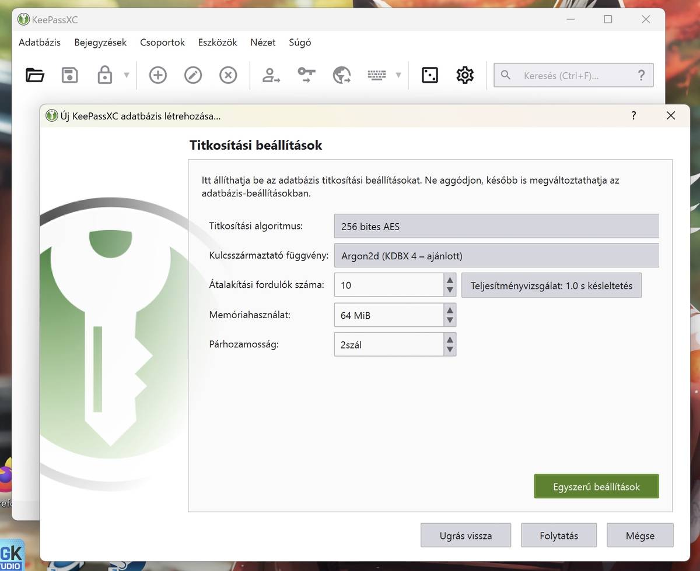Viewport: 700px width, 571px height.
Task: Lock database padlock icon
Action: pyautogui.click(x=105, y=75)
